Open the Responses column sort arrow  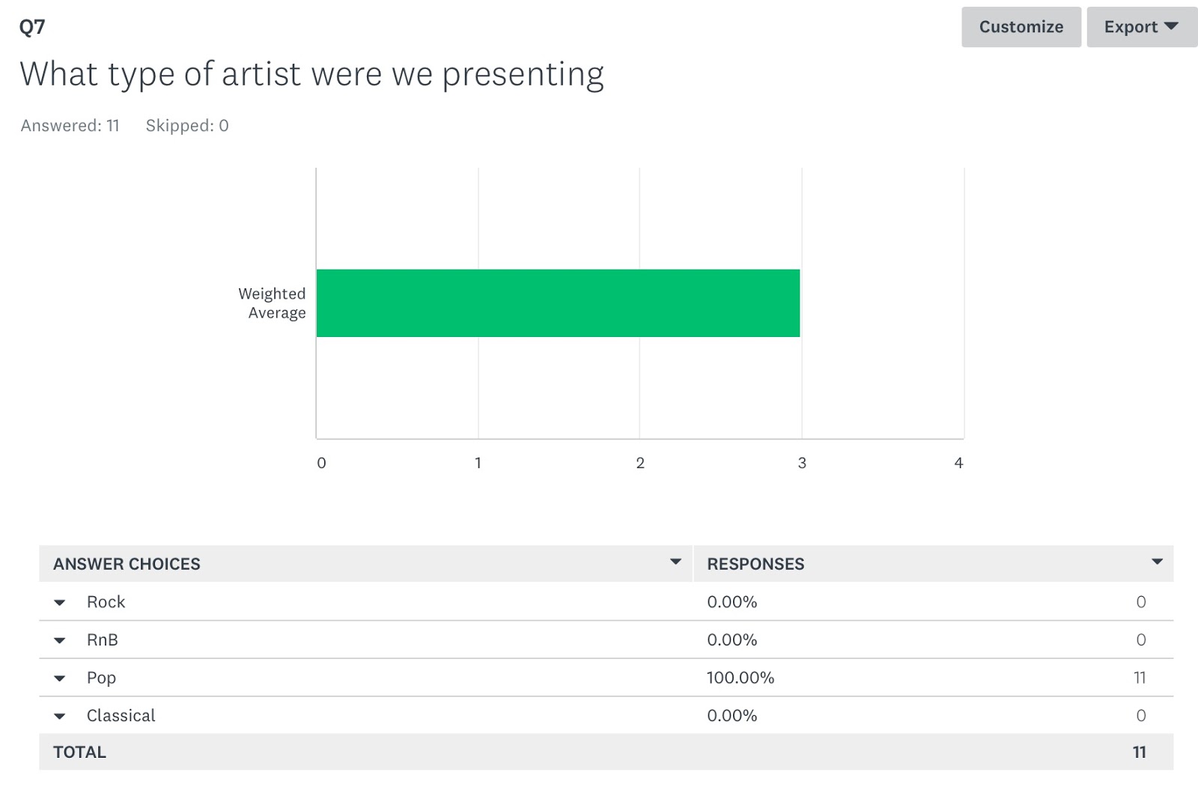coord(1157,562)
